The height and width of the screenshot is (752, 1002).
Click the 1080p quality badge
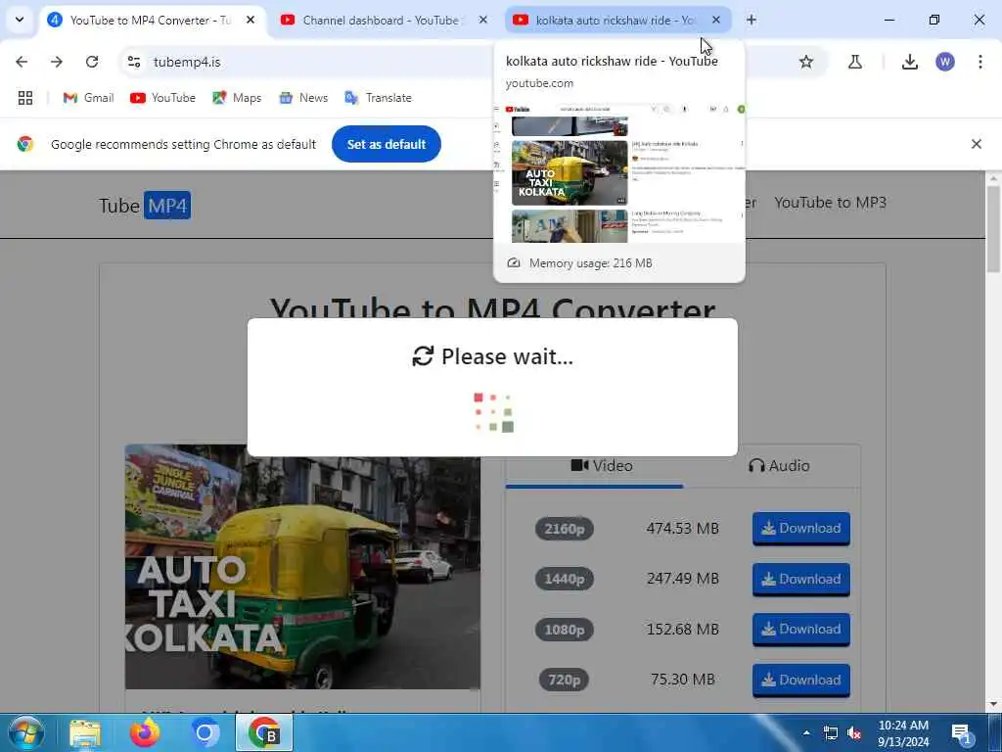[x=565, y=630]
